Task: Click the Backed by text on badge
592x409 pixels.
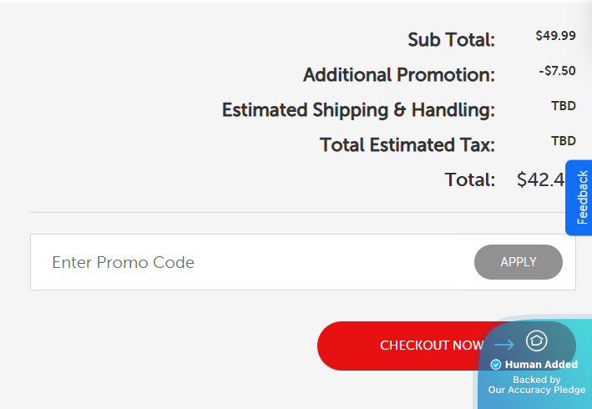Action: tap(537, 380)
